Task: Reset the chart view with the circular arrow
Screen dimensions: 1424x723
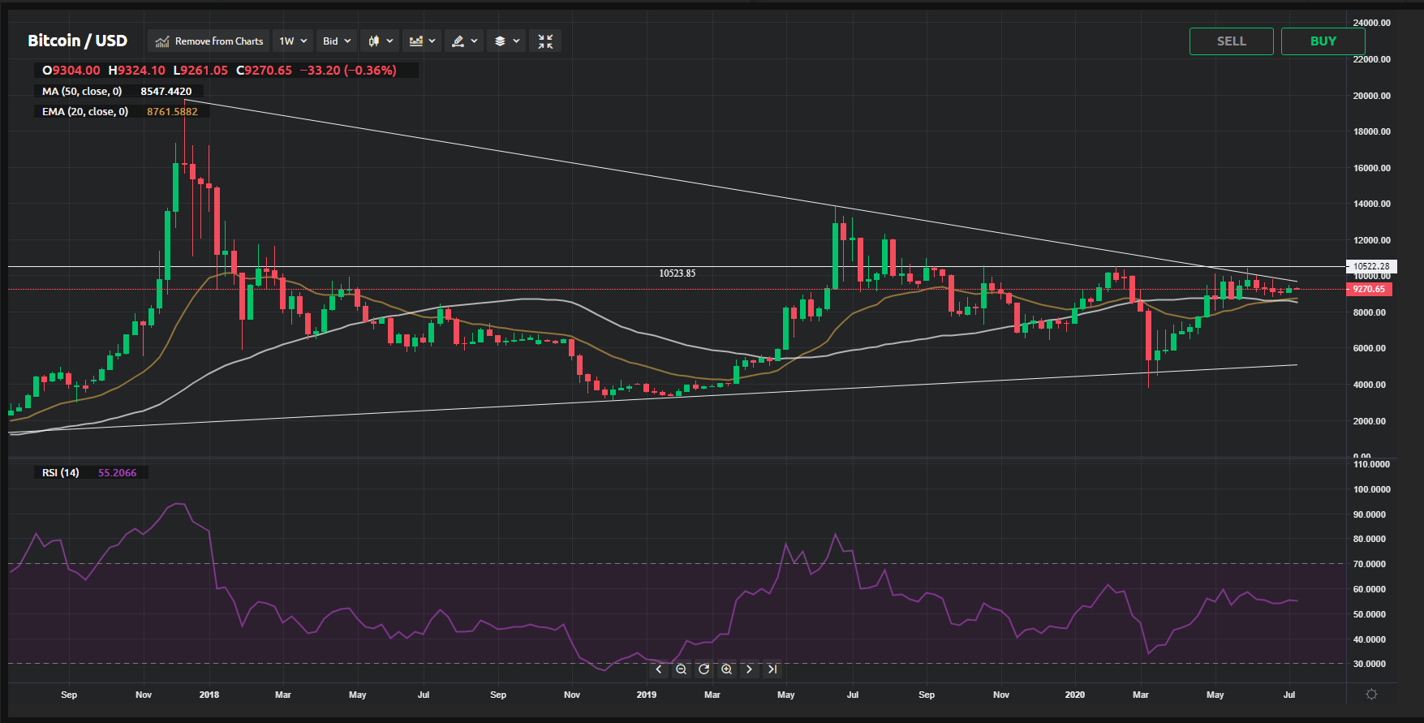Action: tap(703, 669)
